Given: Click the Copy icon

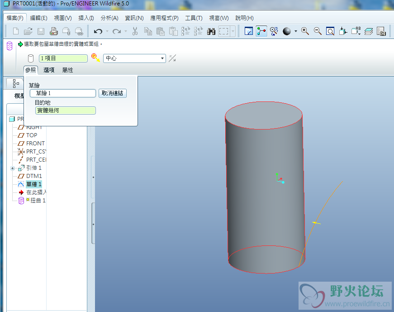Looking at the screenshot, I should (148, 31).
